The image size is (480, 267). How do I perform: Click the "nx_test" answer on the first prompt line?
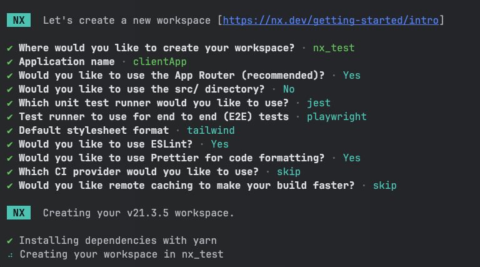pyautogui.click(x=334, y=48)
